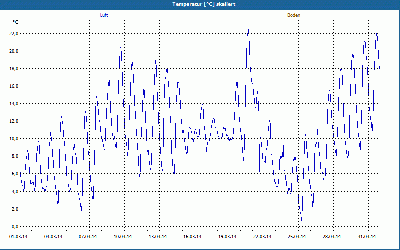Select the 16,0 y-axis value
The width and height of the screenshot is (400, 250).
14,86
